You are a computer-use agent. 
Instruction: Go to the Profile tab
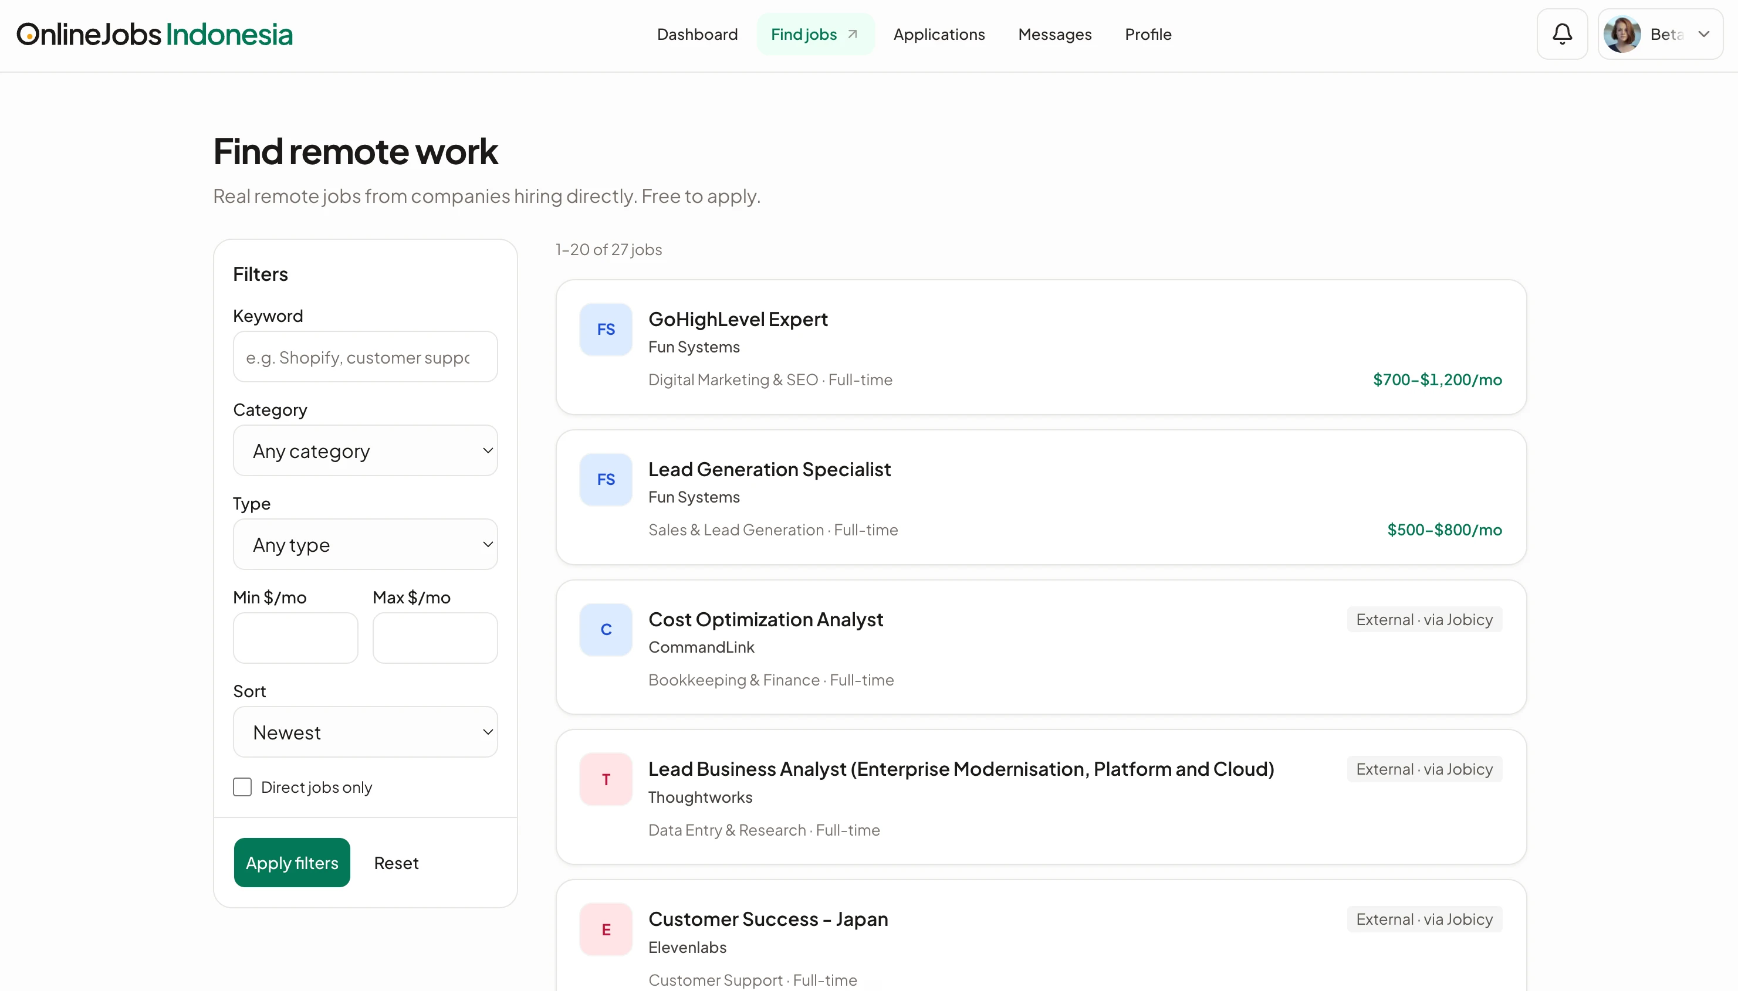point(1148,34)
